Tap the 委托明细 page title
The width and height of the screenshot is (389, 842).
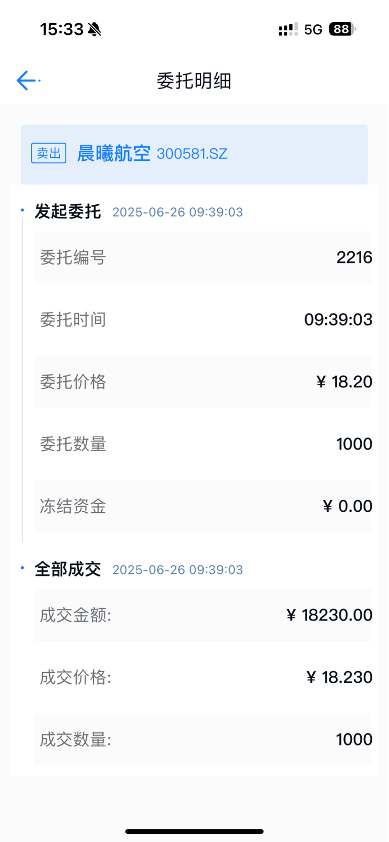(194, 81)
